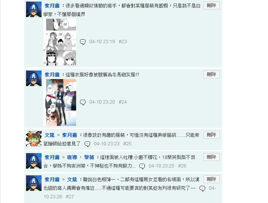Image resolution: width=268 pixels, height=203 pixels.
Task: Open 紫月盃 username link on comment #24
Action: pyautogui.click(x=52, y=75)
